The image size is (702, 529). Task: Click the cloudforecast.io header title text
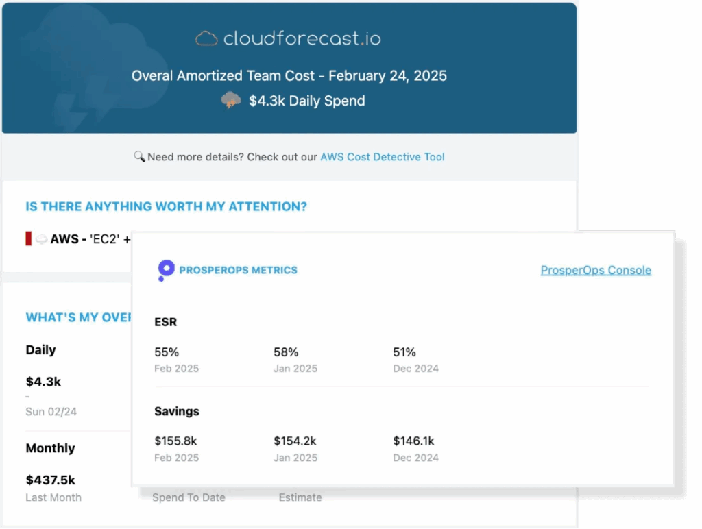(302, 38)
